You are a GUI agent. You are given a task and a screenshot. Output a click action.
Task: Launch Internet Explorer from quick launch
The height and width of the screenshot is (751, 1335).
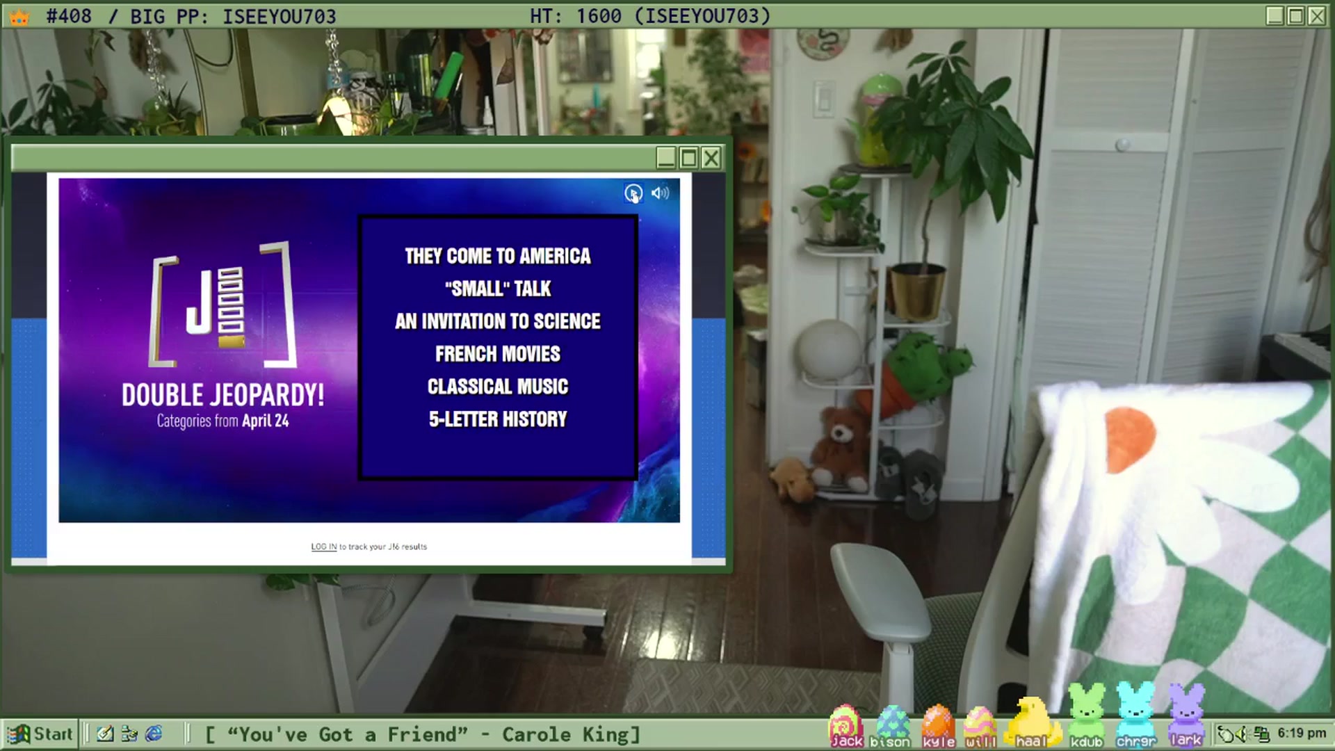(x=154, y=734)
